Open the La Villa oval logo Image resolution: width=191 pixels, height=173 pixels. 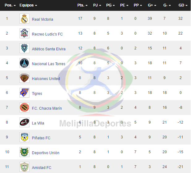[x=24, y=122]
